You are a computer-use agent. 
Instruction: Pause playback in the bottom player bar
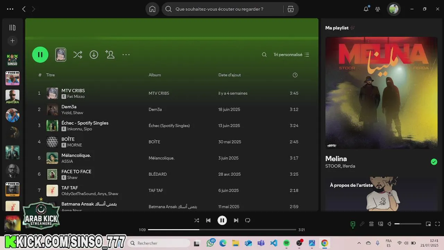point(222,220)
